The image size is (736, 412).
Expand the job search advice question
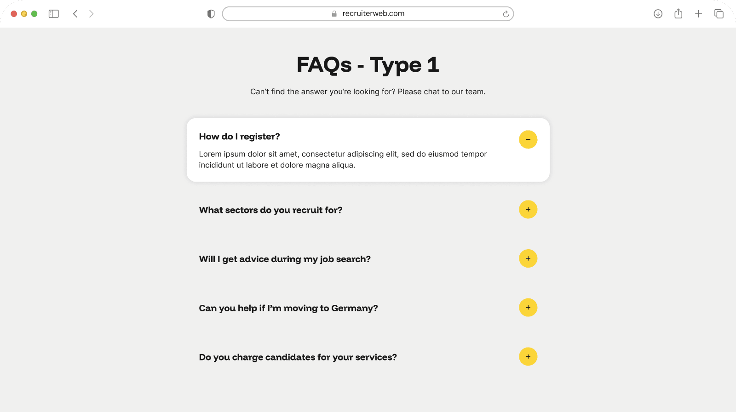tap(528, 258)
